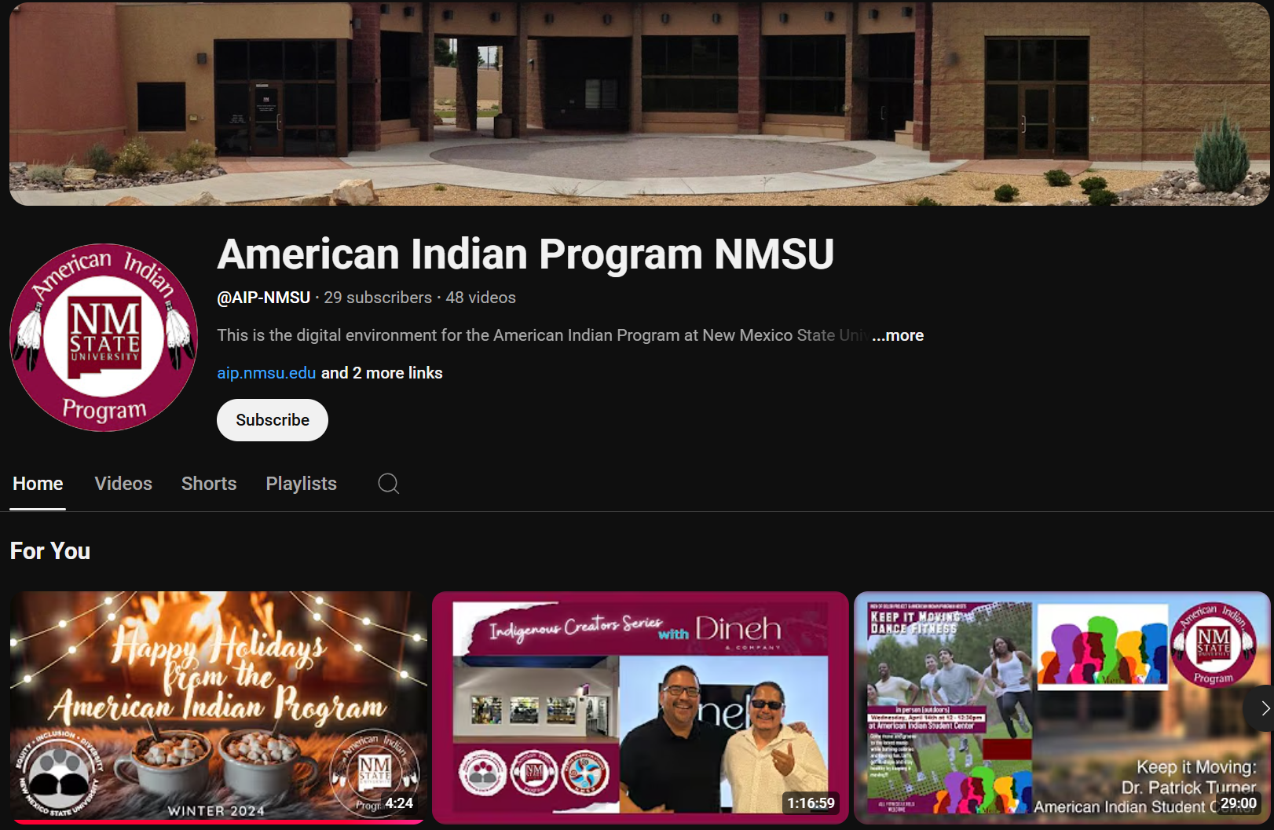Expand the channel description with ...more
1274x830 pixels.
pos(898,335)
